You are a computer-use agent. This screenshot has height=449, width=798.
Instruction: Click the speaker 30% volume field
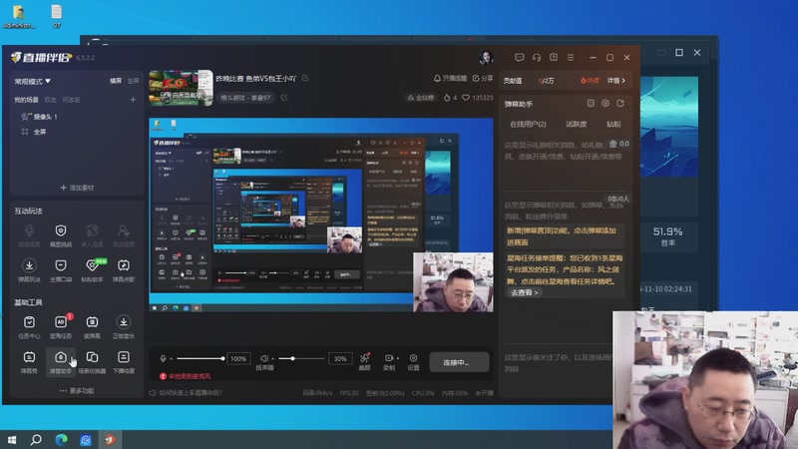coord(340,358)
